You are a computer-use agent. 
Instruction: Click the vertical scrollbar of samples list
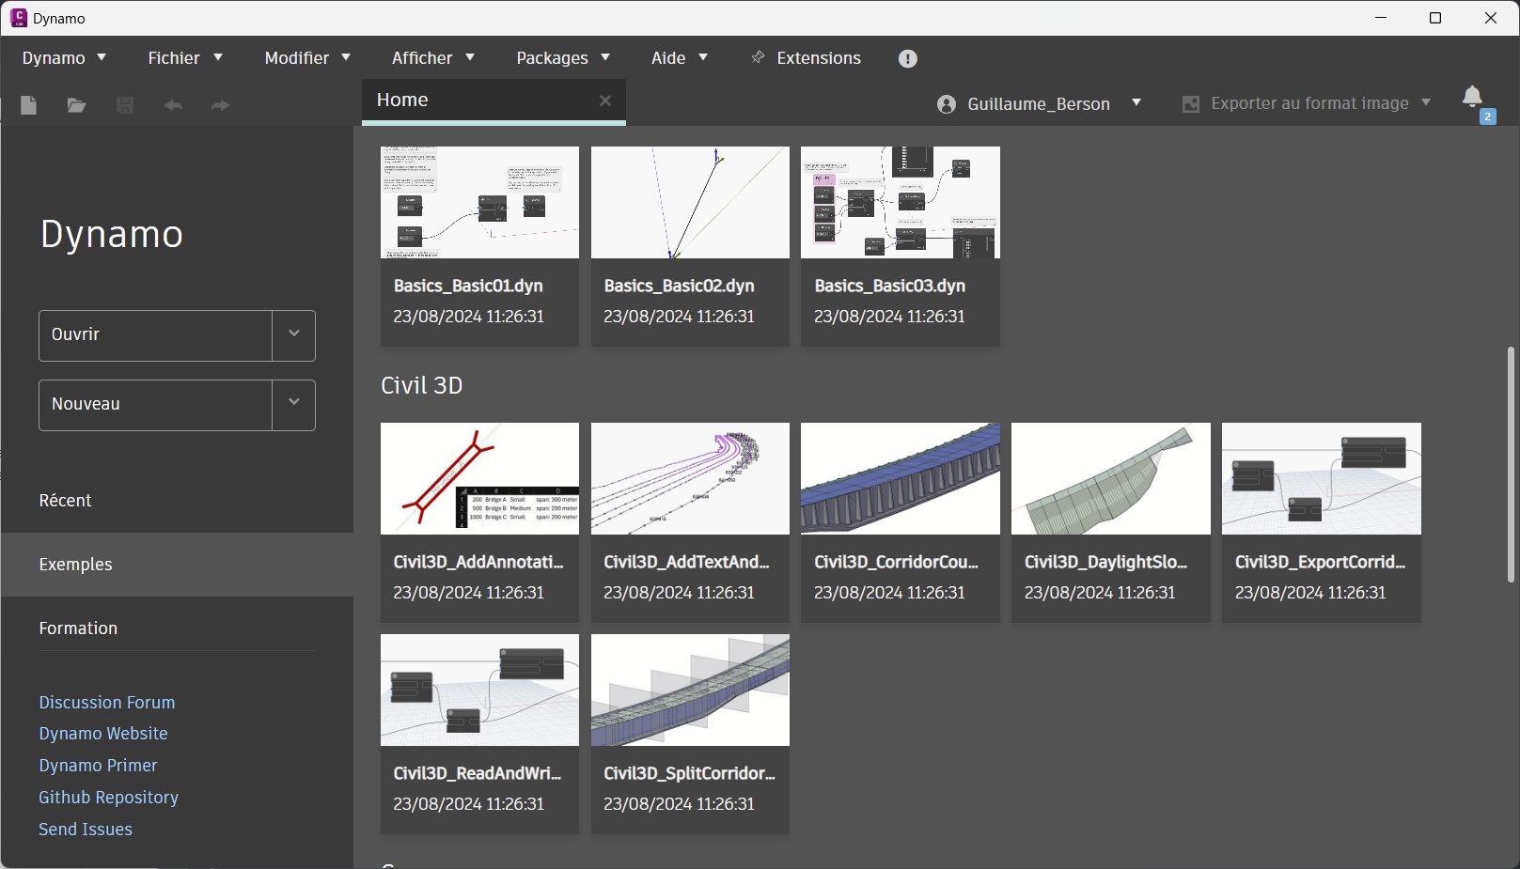tap(1511, 465)
